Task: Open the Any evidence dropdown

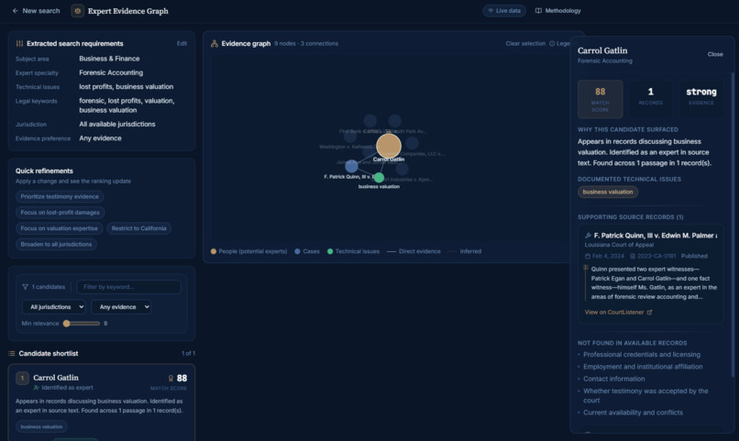Action: click(121, 307)
